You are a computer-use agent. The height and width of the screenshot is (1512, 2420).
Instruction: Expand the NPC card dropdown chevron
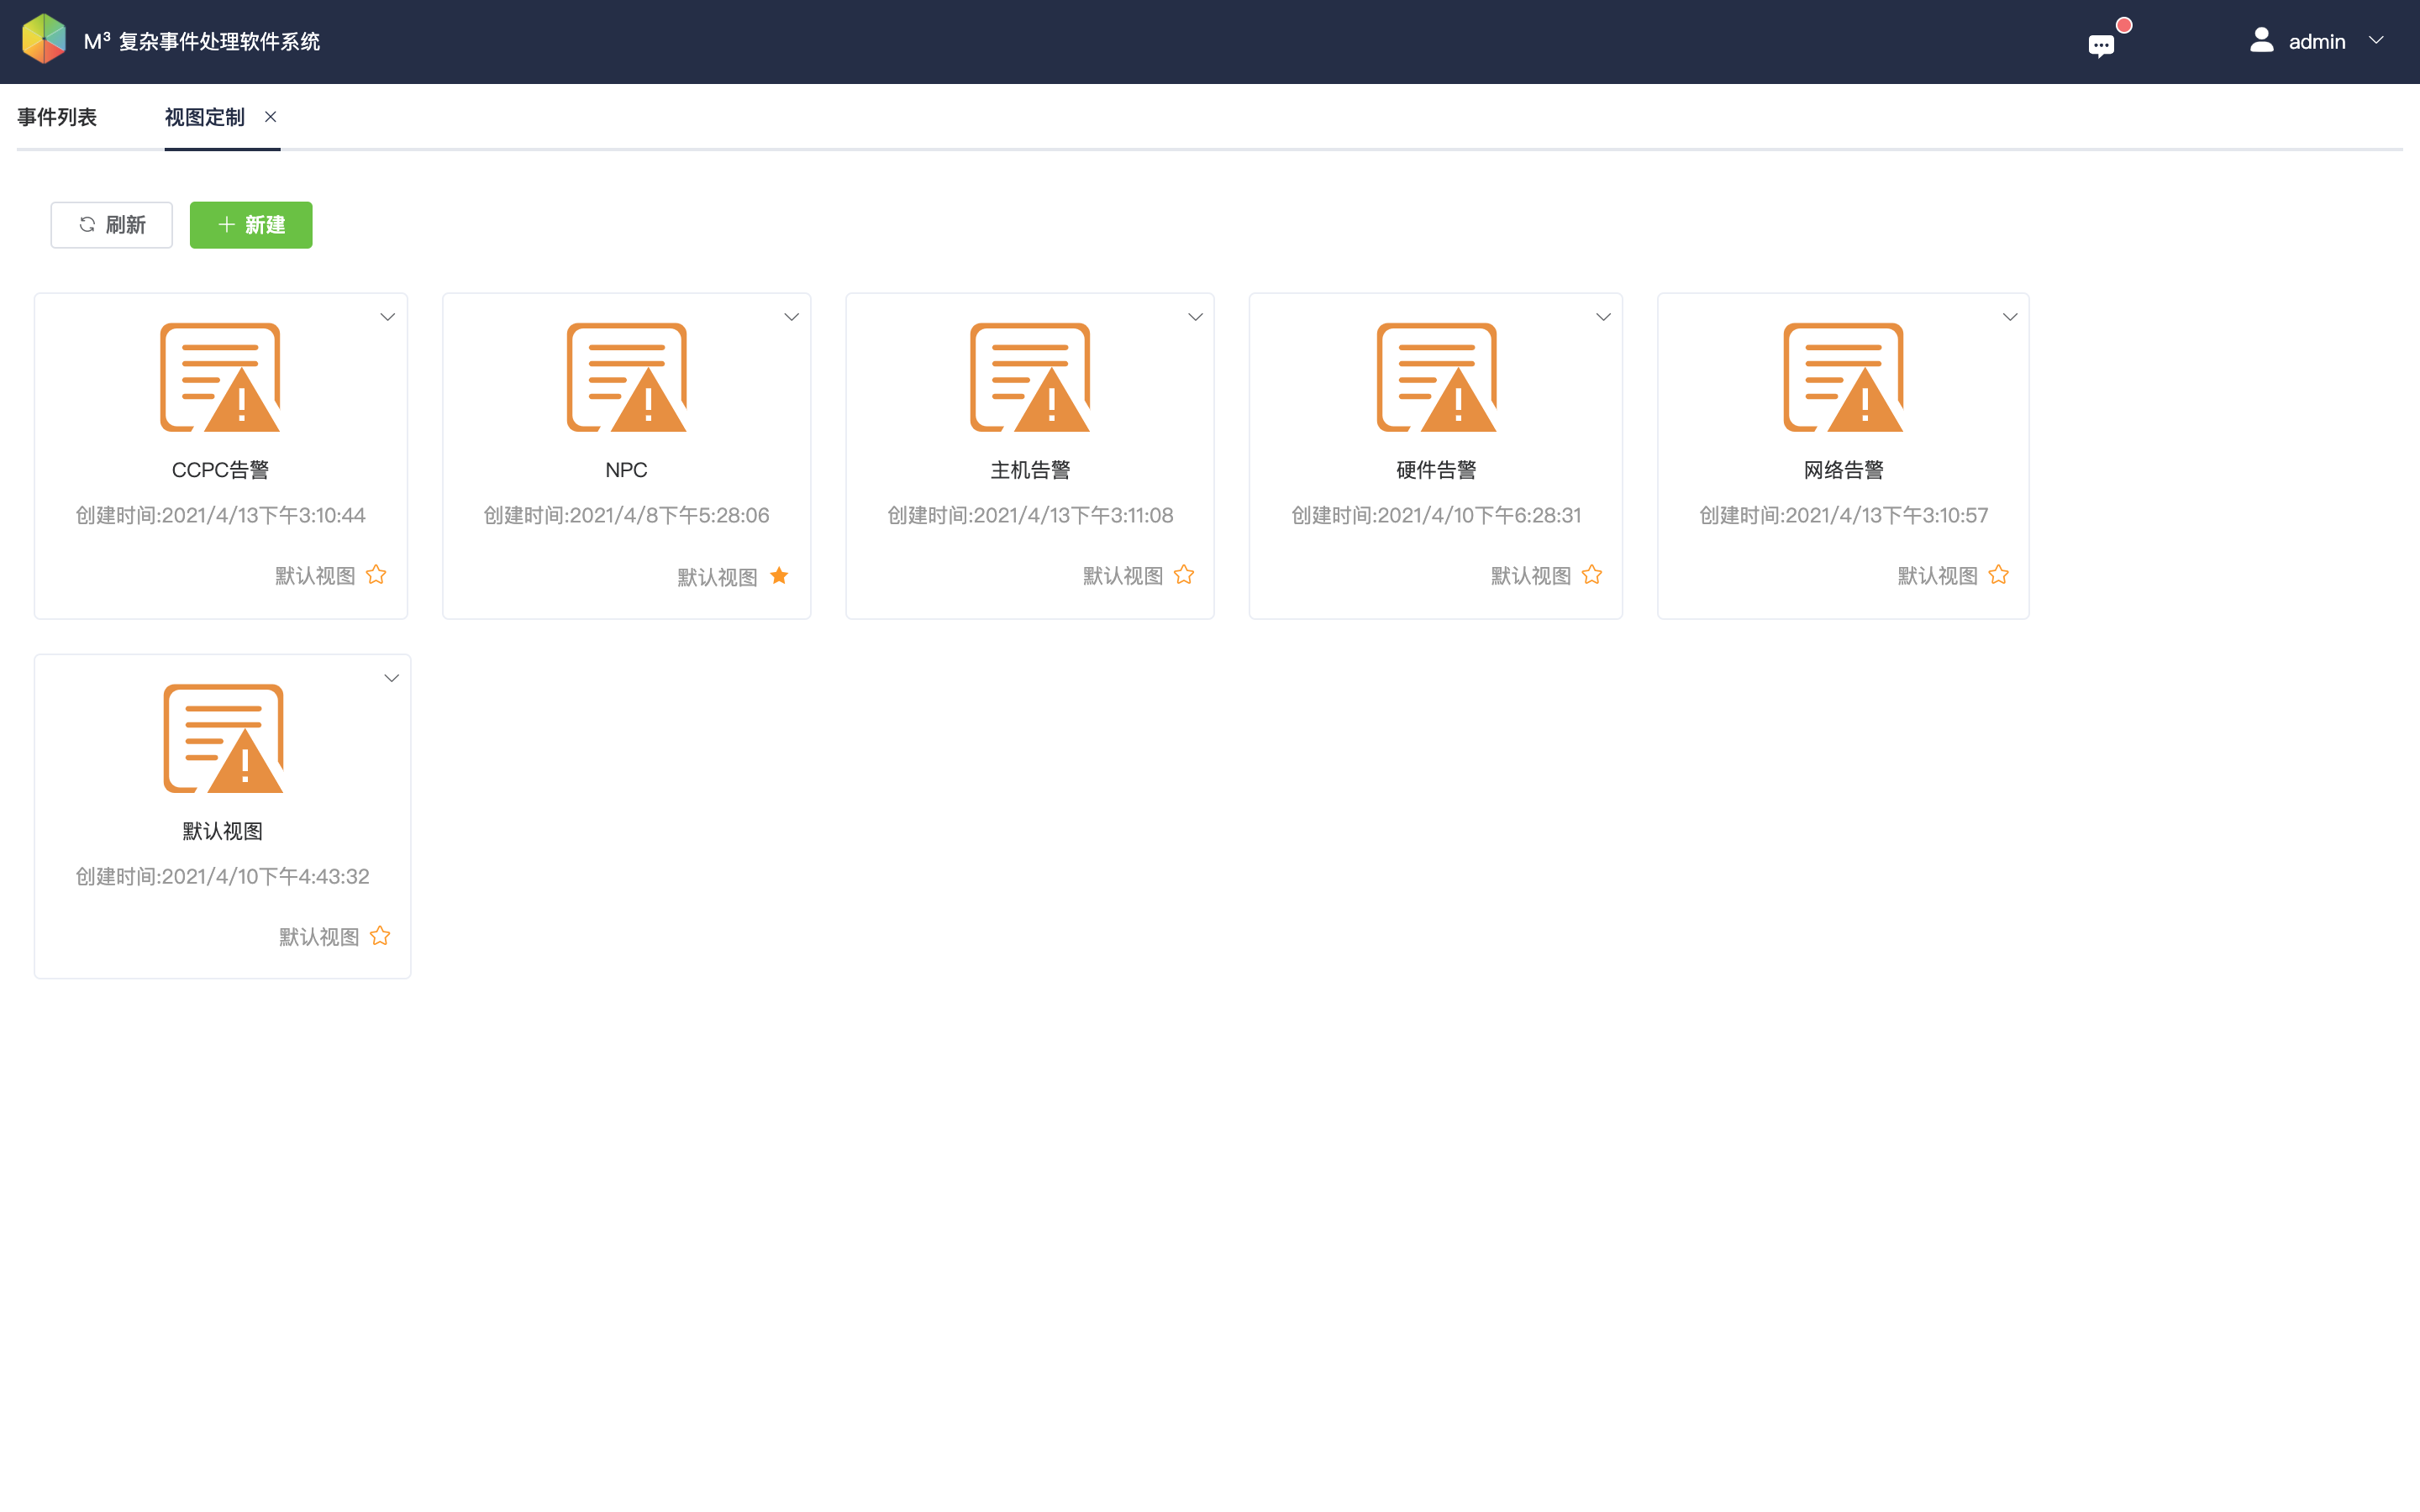tap(791, 317)
